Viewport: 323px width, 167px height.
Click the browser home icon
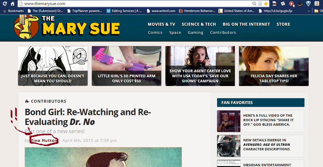point(12,4)
